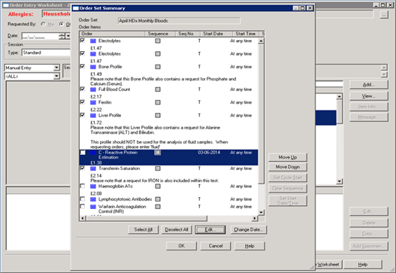Uncheck the Liver Profile checkbox
This screenshot has width=396, height=273.
click(x=83, y=115)
